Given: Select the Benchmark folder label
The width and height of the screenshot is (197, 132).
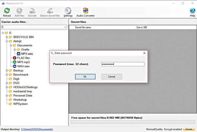Looking at the screenshot, I should click(21, 74).
